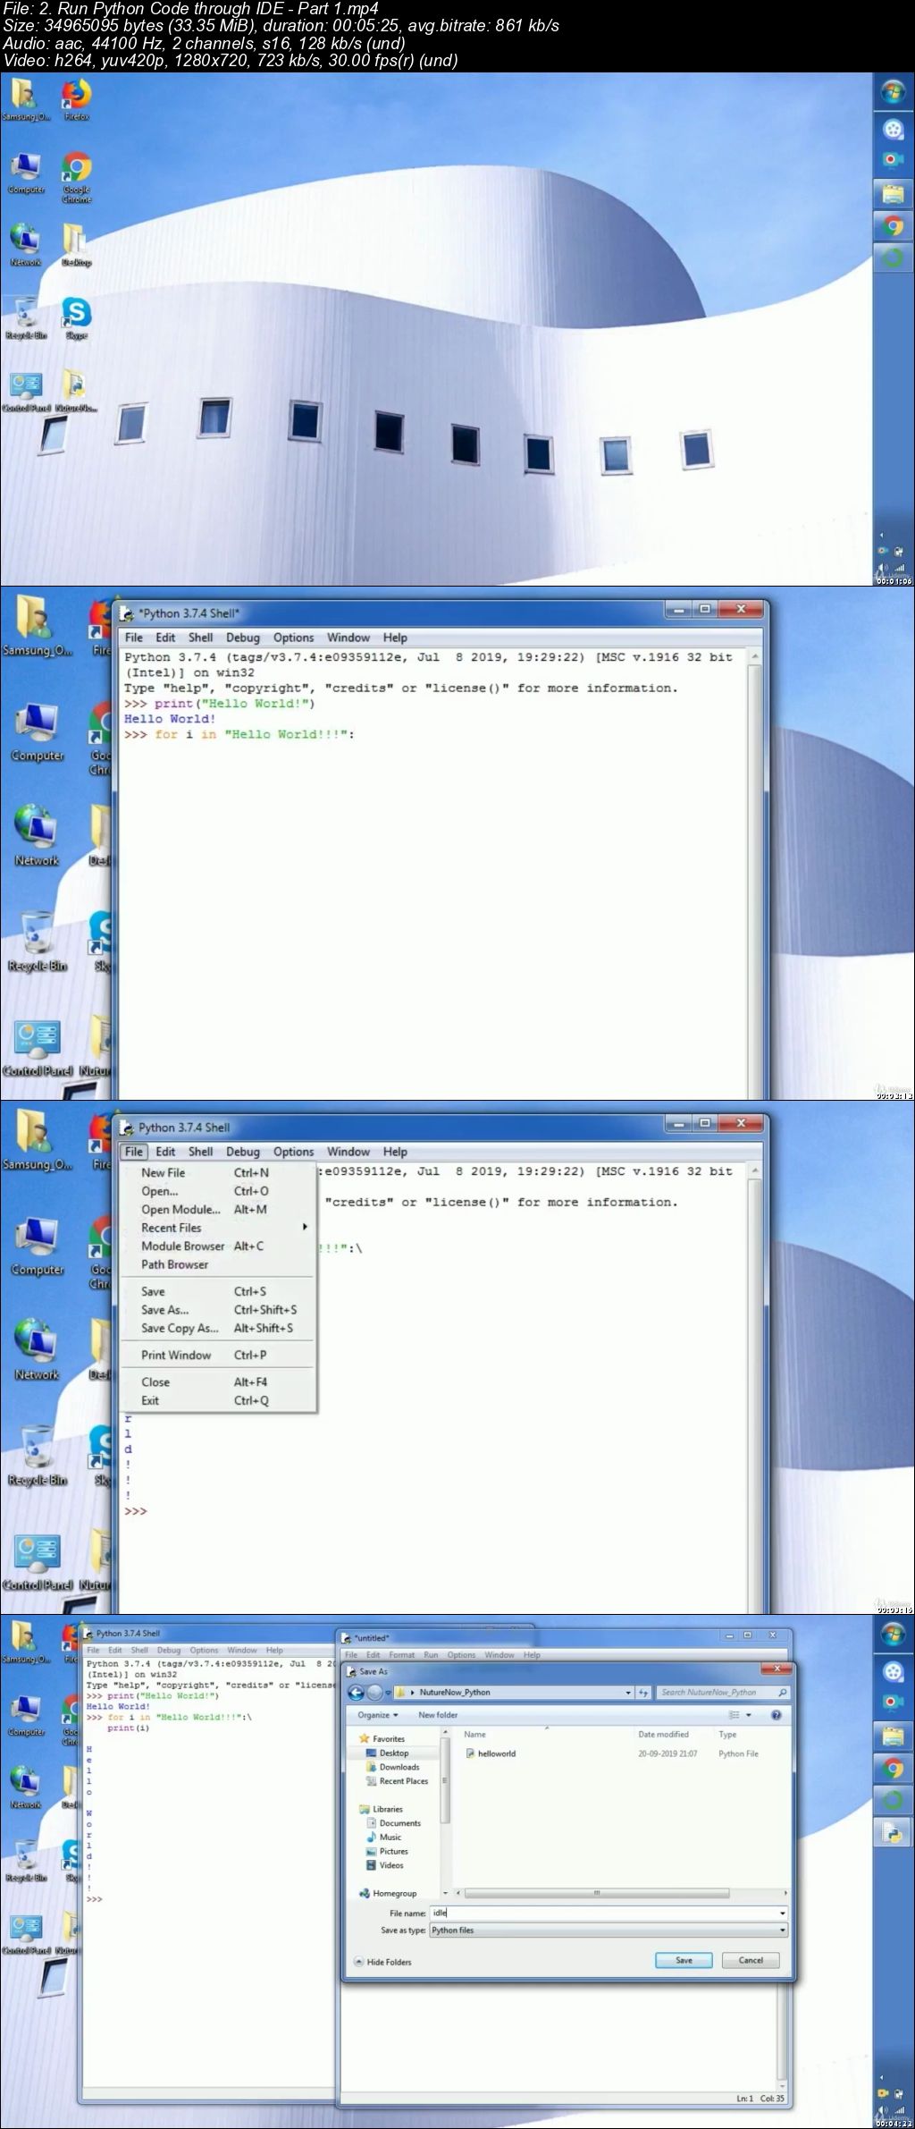The height and width of the screenshot is (2129, 915).
Task: Click the 'Python File' type cell
Action: click(x=738, y=1753)
